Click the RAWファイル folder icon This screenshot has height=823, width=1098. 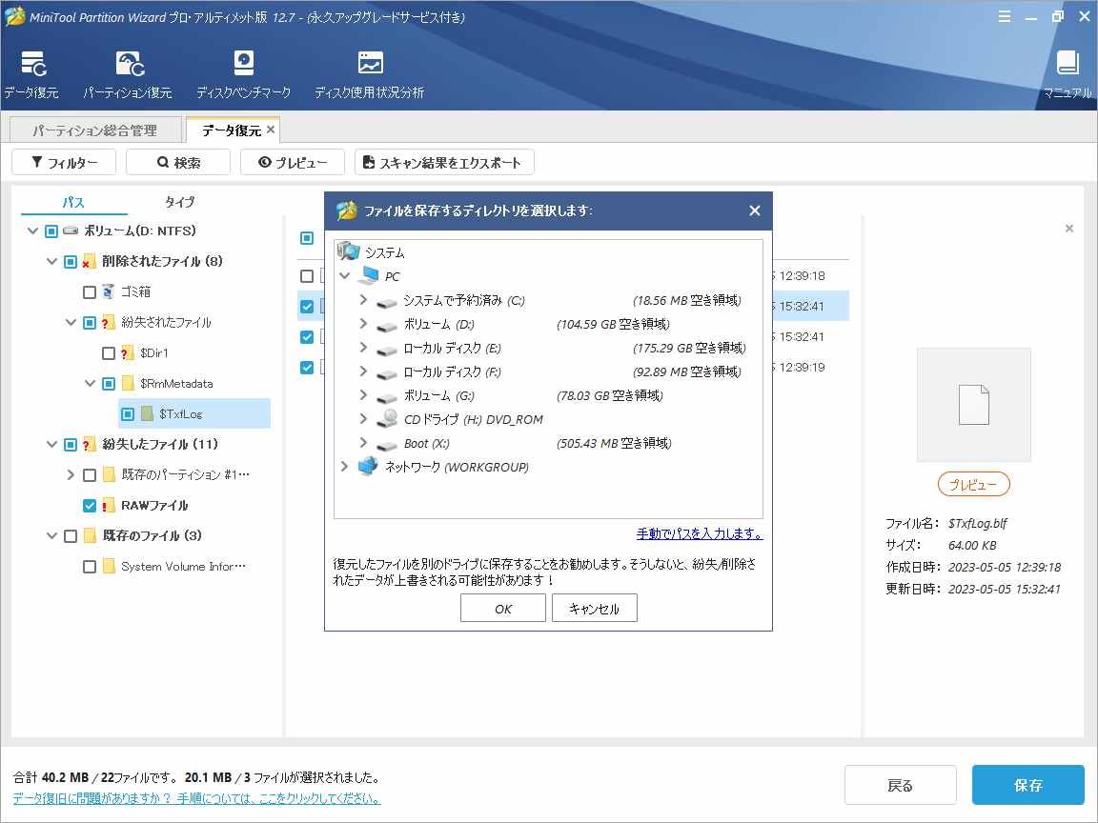click(x=109, y=505)
